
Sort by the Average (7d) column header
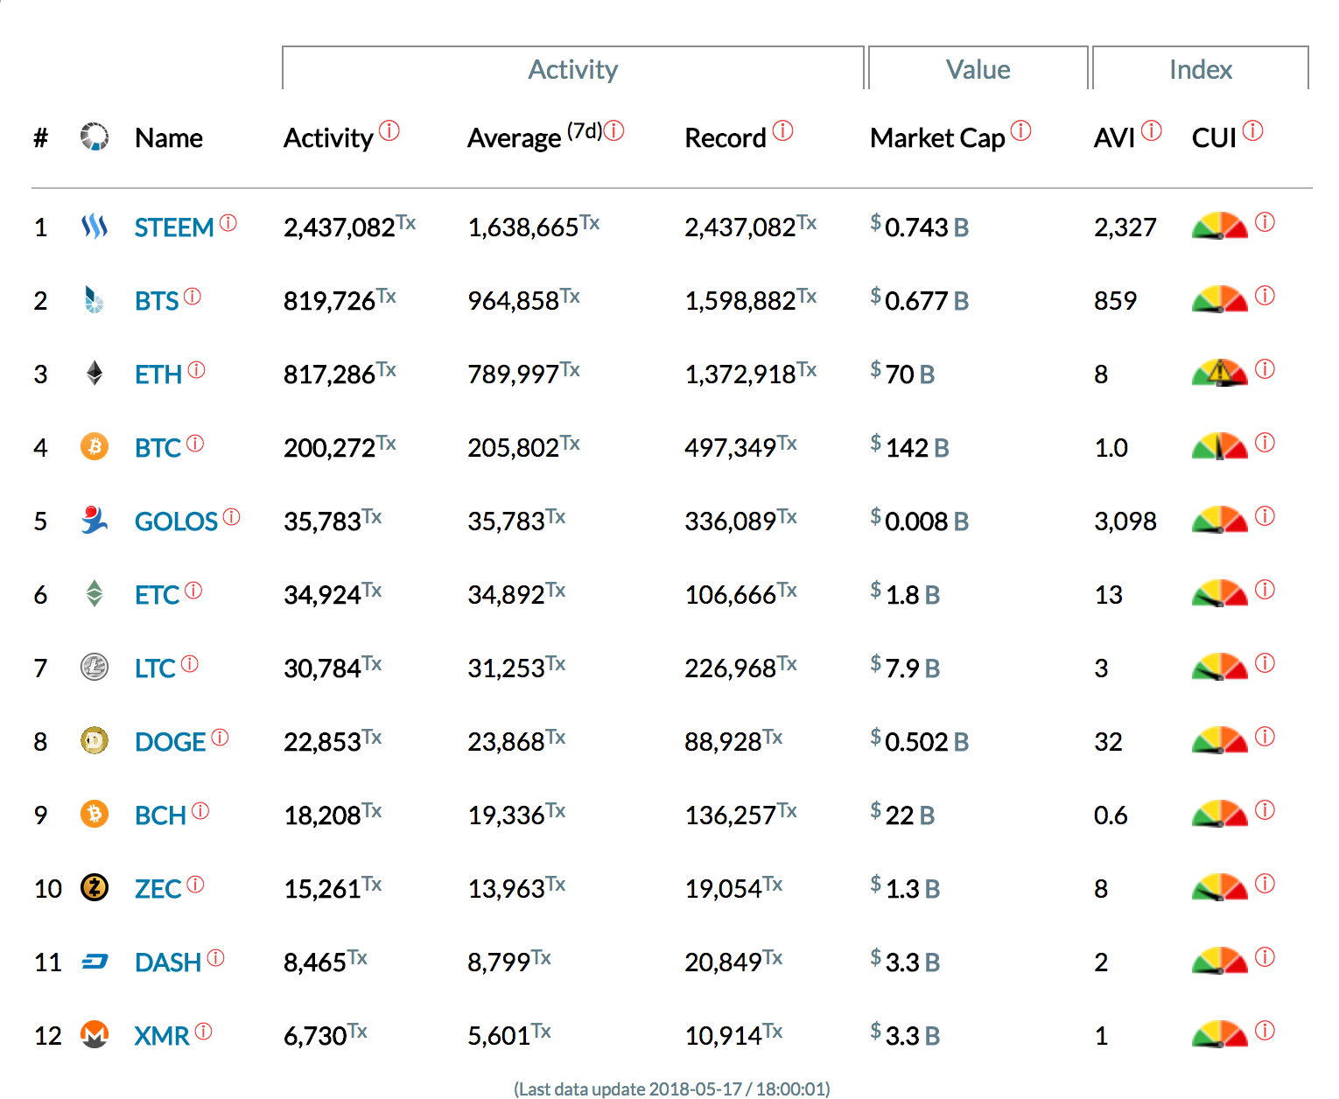tap(535, 136)
